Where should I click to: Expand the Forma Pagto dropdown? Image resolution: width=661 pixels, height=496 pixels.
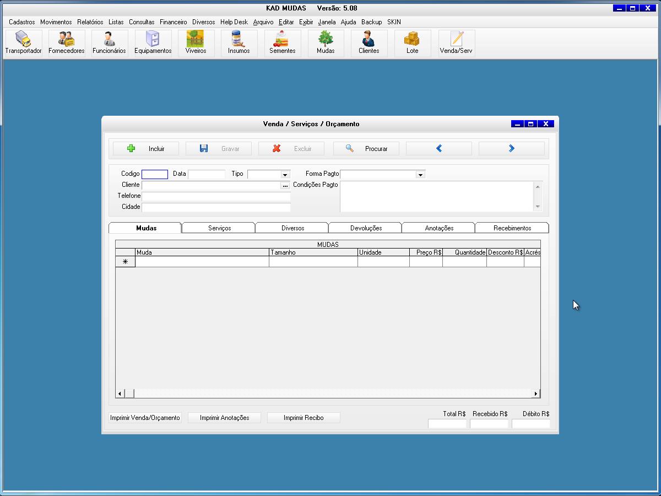(x=420, y=175)
